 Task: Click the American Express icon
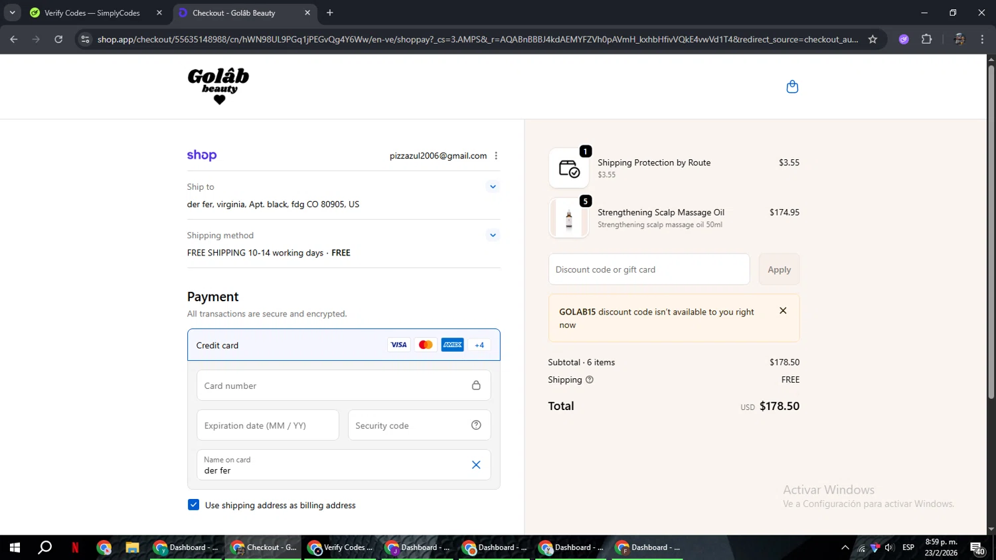[453, 345]
